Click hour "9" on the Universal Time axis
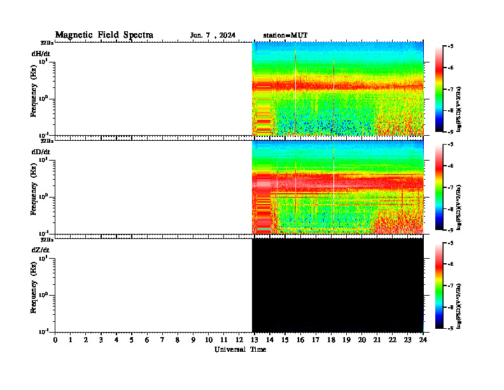Screen dimensions: 504x390 193,340
